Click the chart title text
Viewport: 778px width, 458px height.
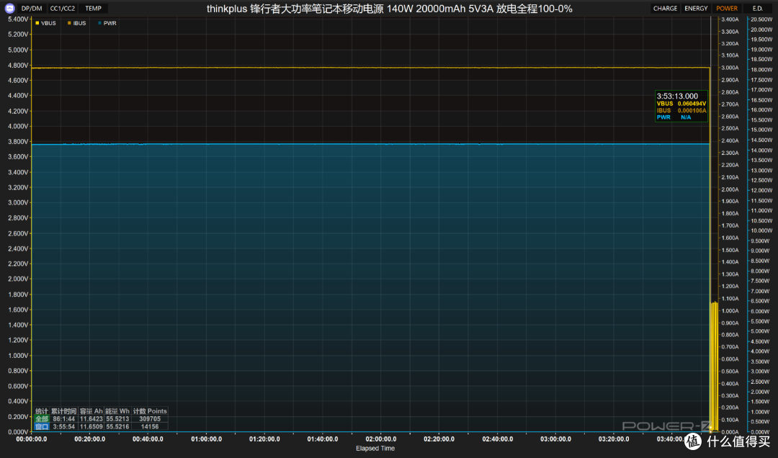pyautogui.click(x=390, y=9)
